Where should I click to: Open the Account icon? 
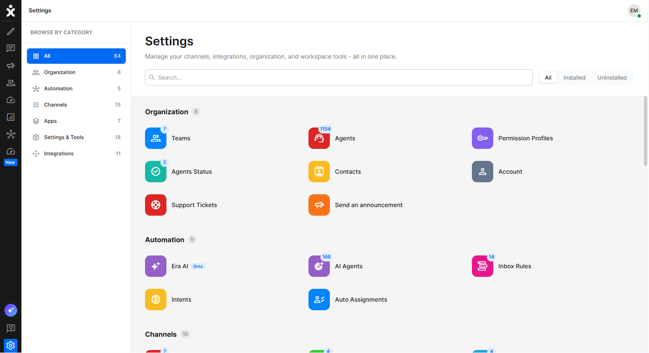point(483,172)
